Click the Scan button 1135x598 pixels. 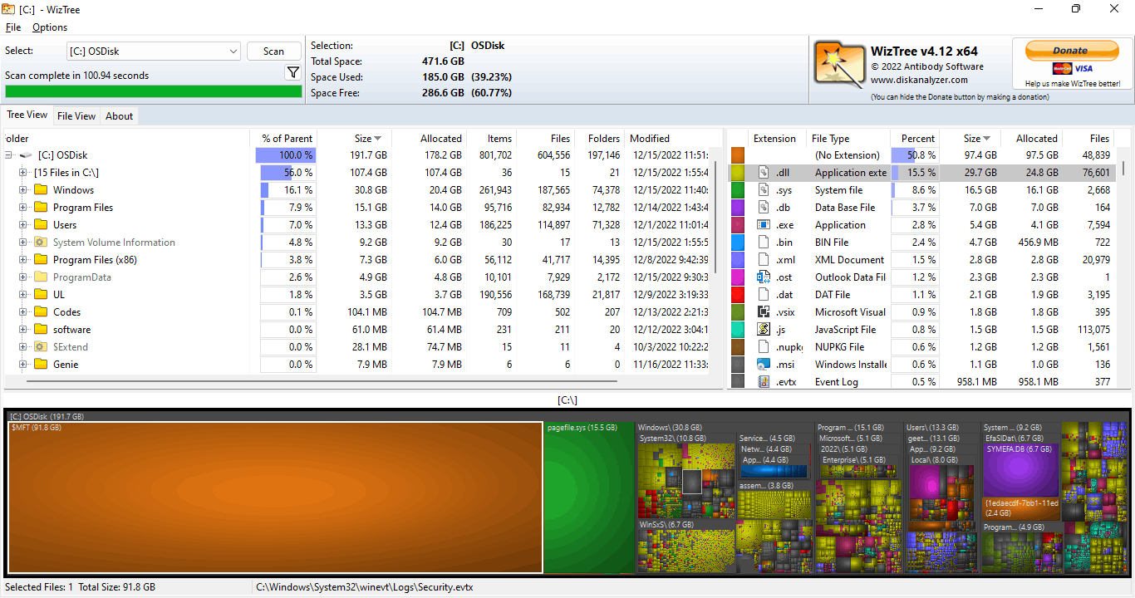pyautogui.click(x=273, y=51)
